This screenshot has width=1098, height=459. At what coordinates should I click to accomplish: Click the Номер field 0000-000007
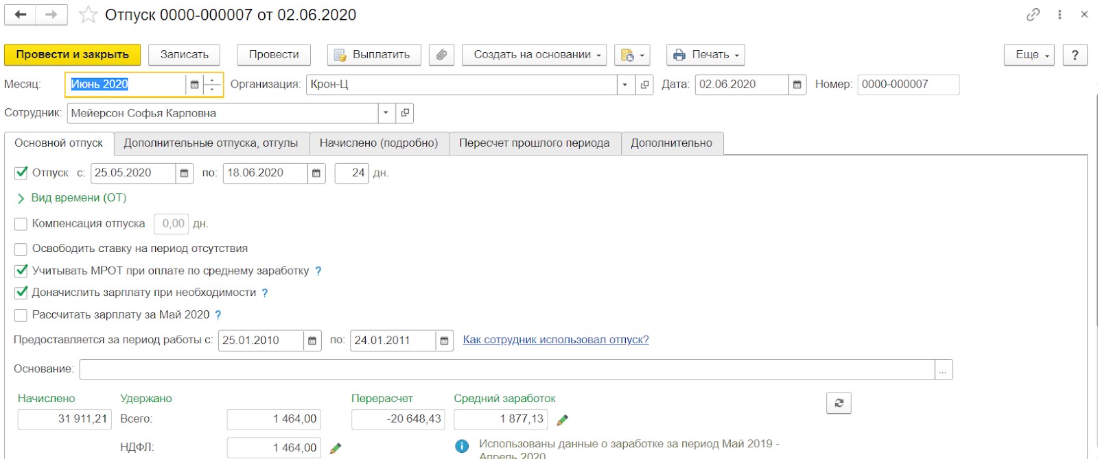(909, 84)
